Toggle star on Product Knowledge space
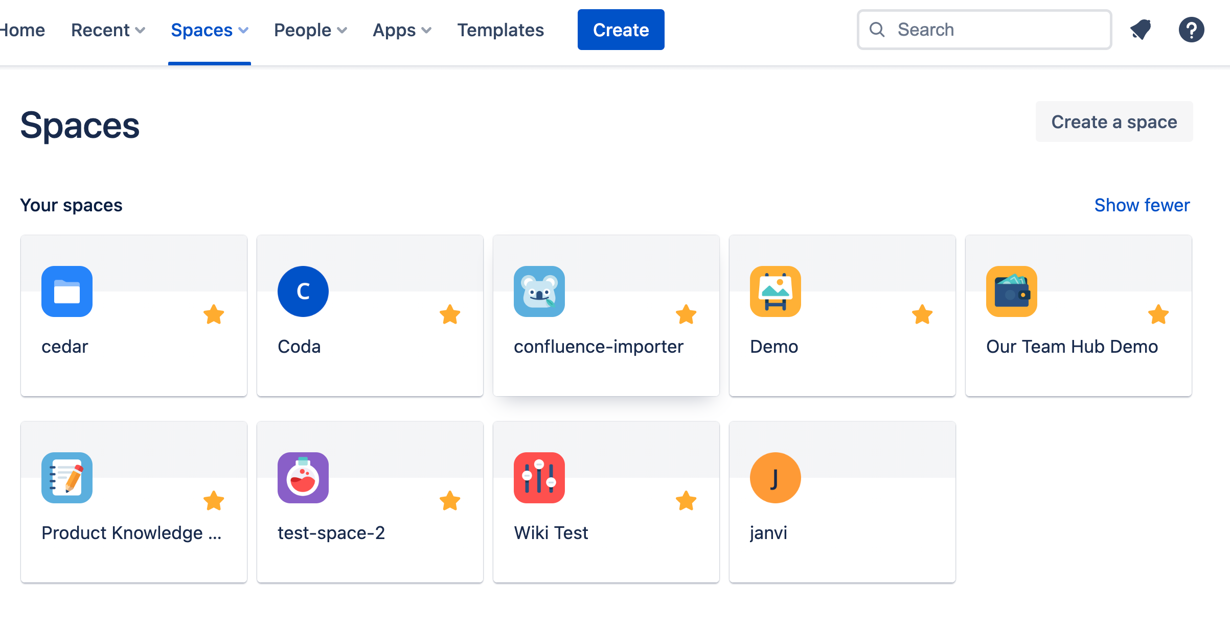1230x634 pixels. 214,501
